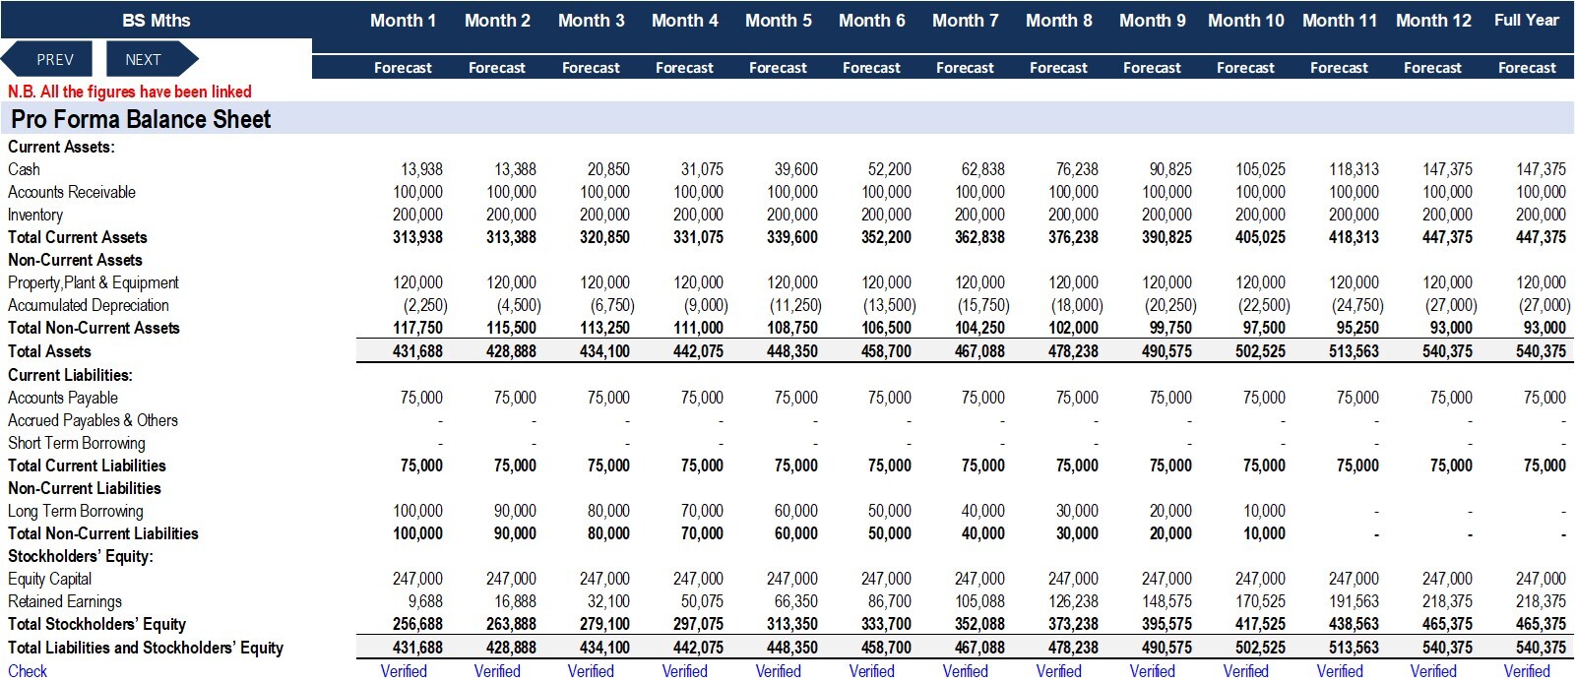Click the Pro Forma Balance Sheet title
The image size is (1575, 683).
[x=141, y=119]
